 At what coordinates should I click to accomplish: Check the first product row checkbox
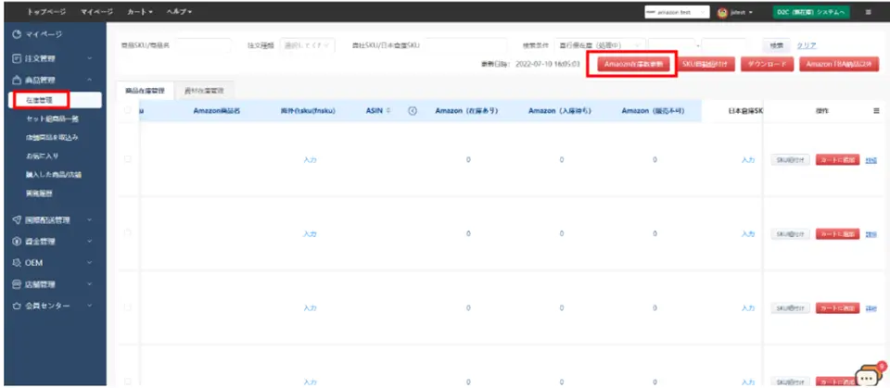tap(128, 159)
